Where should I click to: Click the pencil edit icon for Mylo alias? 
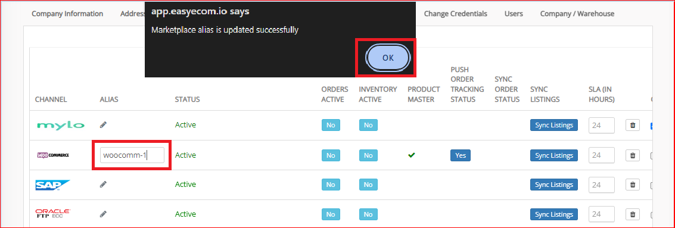(x=103, y=125)
